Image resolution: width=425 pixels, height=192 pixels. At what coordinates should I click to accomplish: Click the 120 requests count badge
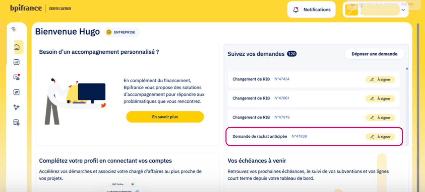pyautogui.click(x=292, y=54)
